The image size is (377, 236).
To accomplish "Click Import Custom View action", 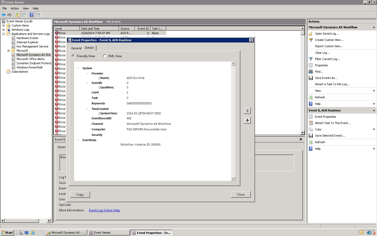I will [329, 46].
